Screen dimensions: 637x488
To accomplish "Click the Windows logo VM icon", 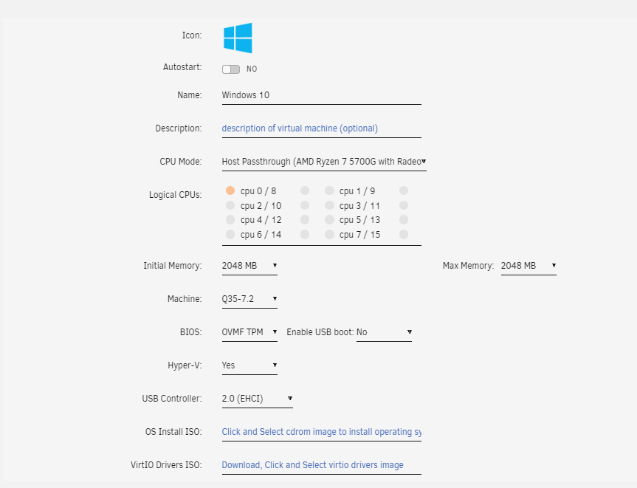I will coord(238,38).
